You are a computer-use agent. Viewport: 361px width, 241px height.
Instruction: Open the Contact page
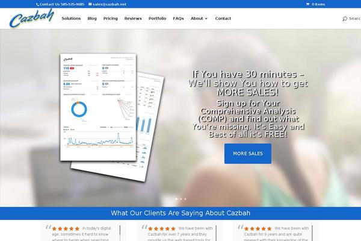point(223,19)
